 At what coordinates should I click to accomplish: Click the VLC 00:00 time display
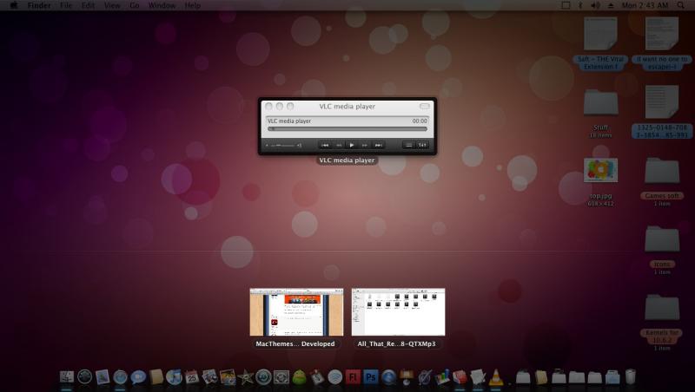pyautogui.click(x=420, y=121)
